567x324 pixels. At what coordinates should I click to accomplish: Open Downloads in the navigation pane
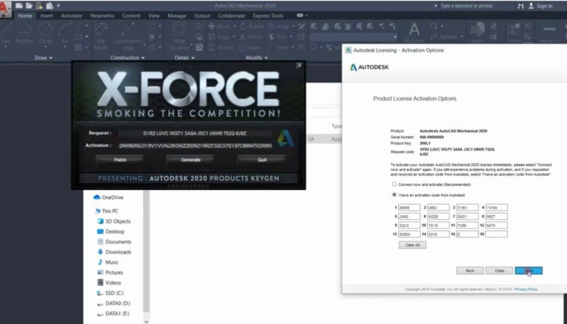tap(114, 252)
